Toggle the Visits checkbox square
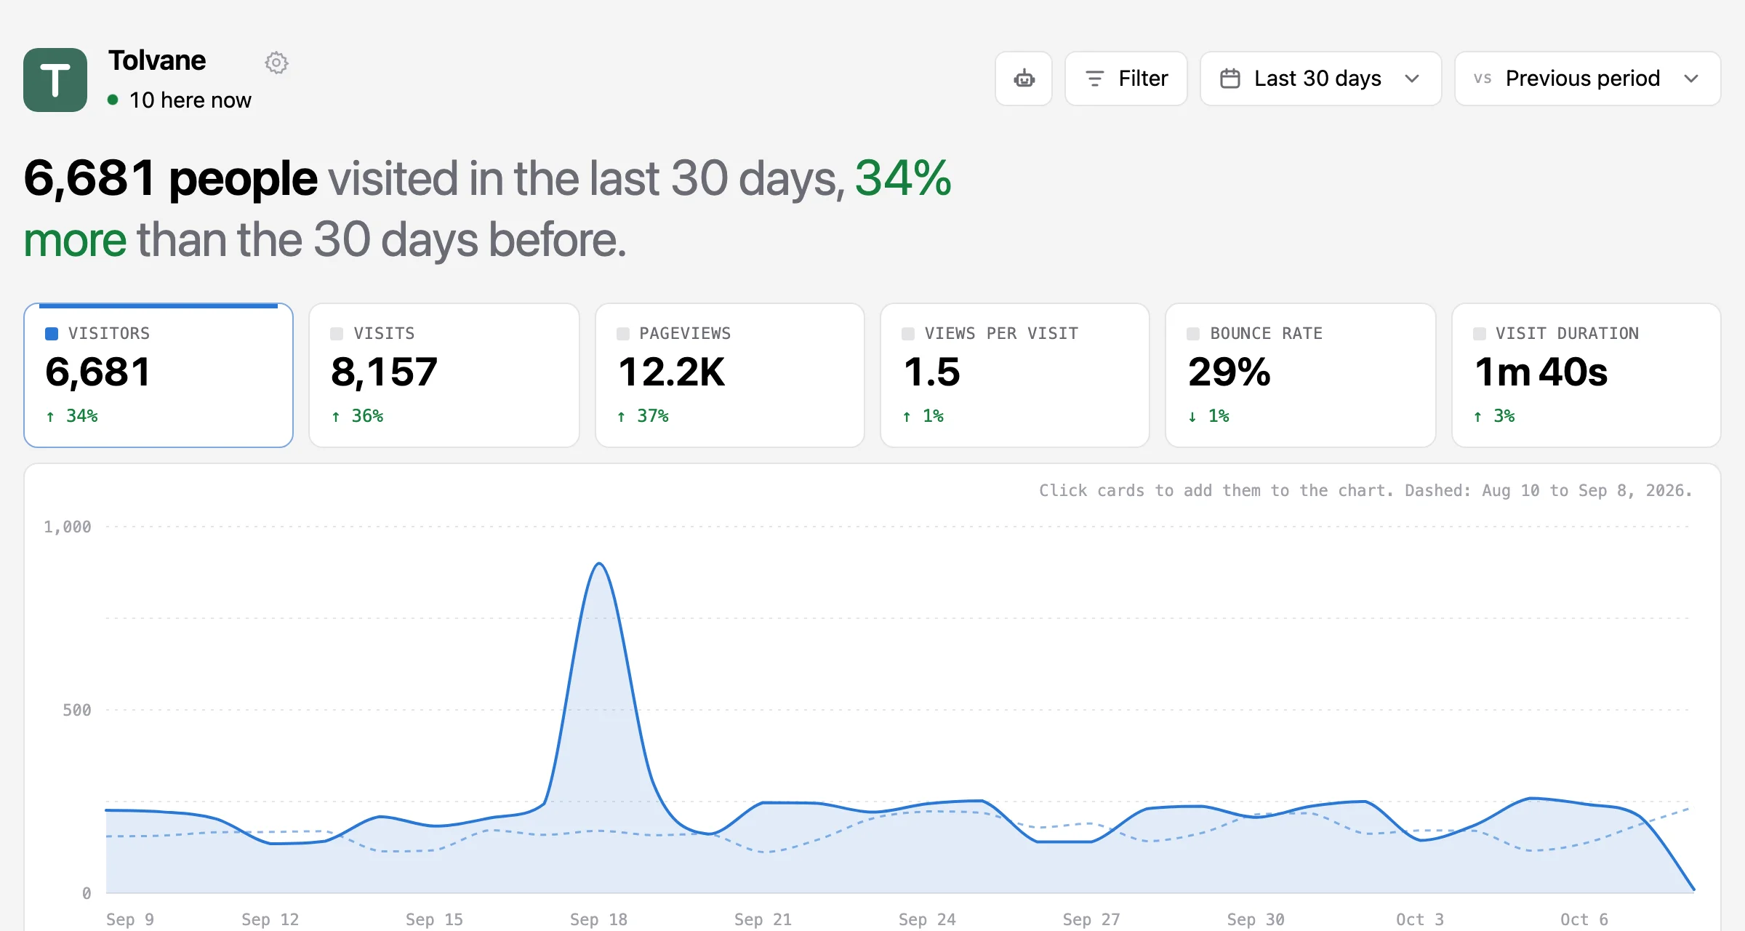 337,334
